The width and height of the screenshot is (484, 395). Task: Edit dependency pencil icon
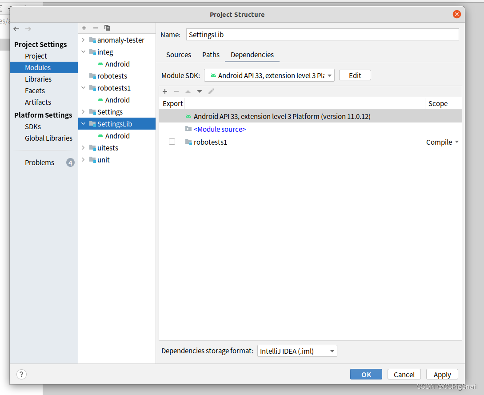[211, 91]
